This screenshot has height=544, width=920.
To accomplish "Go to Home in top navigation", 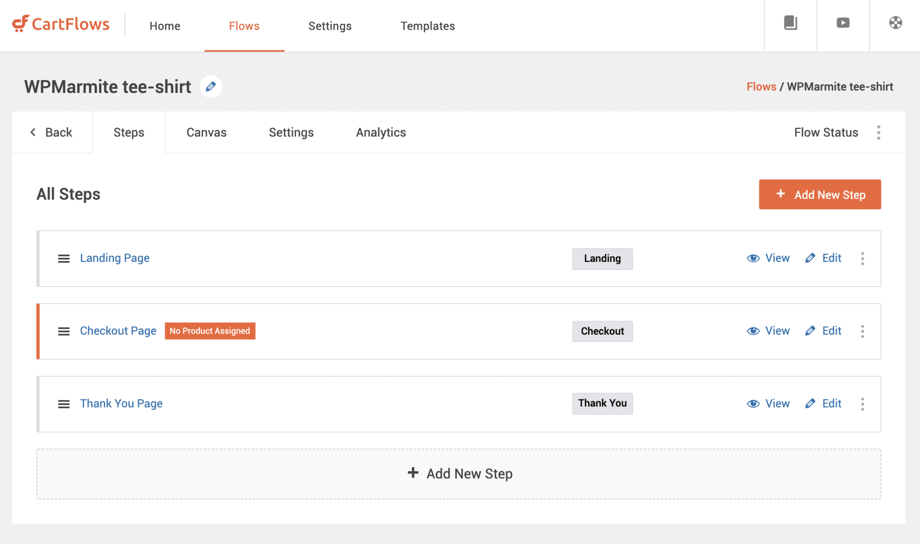I will click(165, 26).
